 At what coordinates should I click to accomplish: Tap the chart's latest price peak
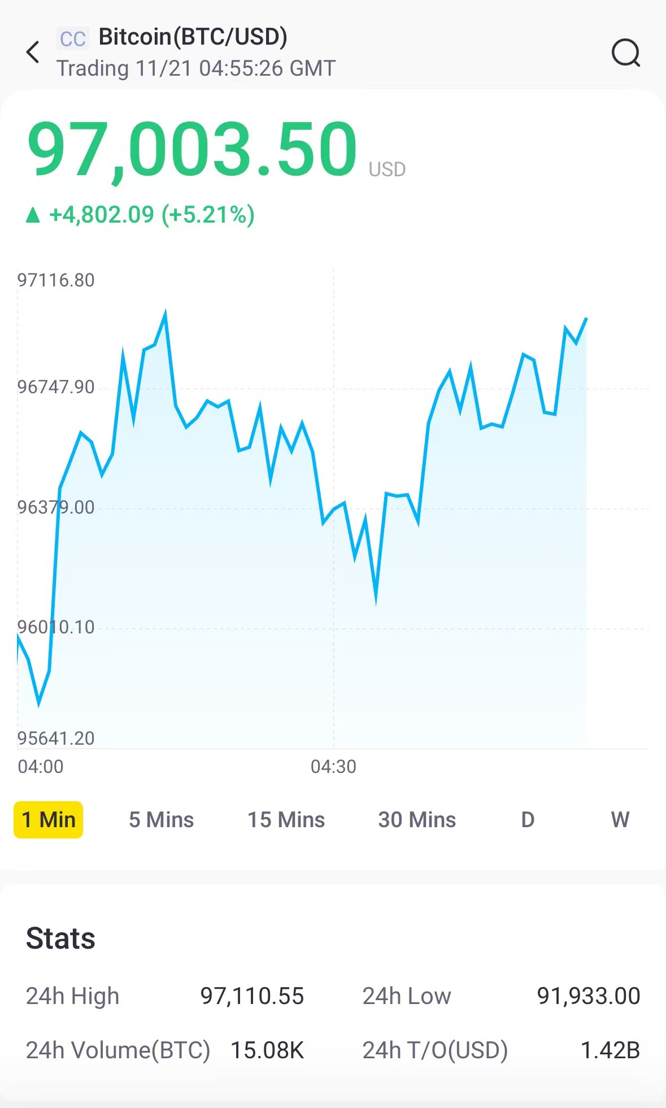pos(586,319)
